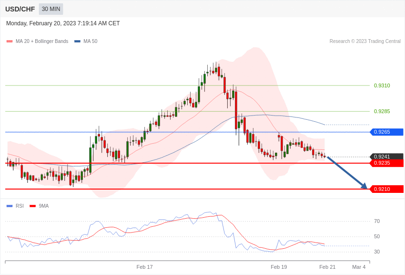Click the 0.9310 resistance level label
The height and width of the screenshot is (275, 405).
(x=382, y=85)
